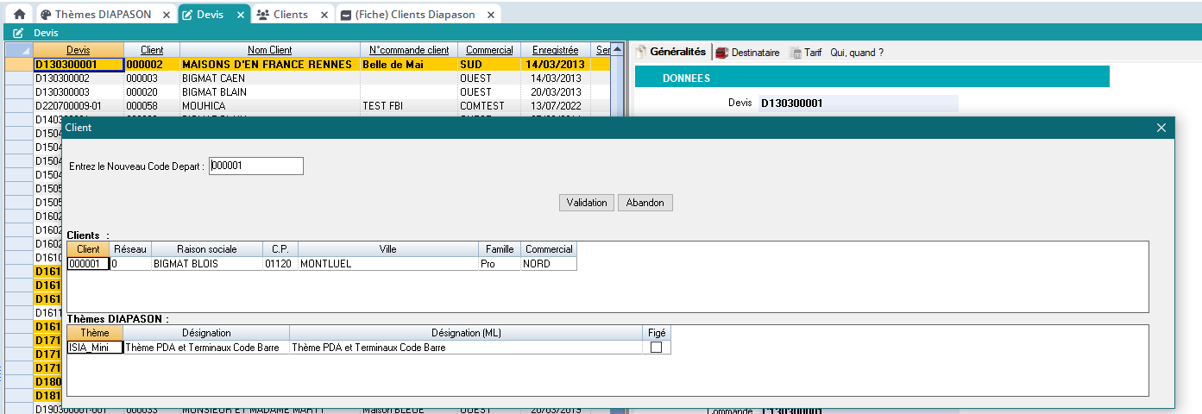
Task: Click the palette icon on Thèmes DIAPASON tab
Action: 46,15
